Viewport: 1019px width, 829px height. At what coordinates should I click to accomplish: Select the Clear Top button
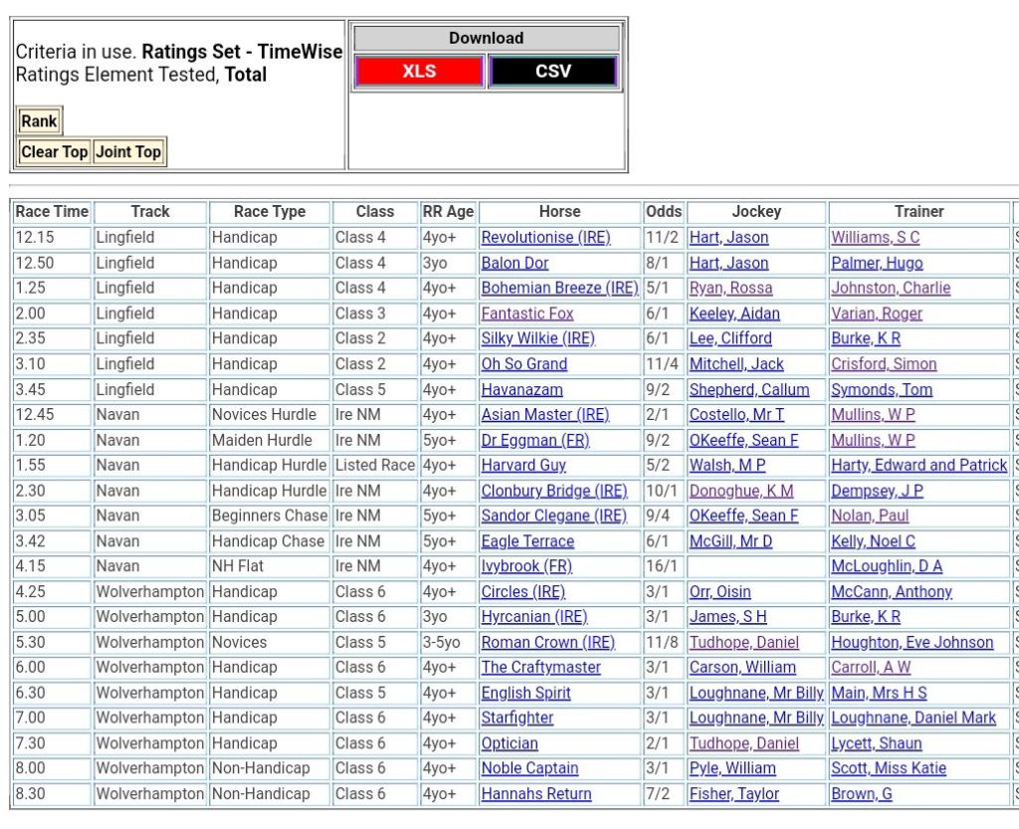55,152
